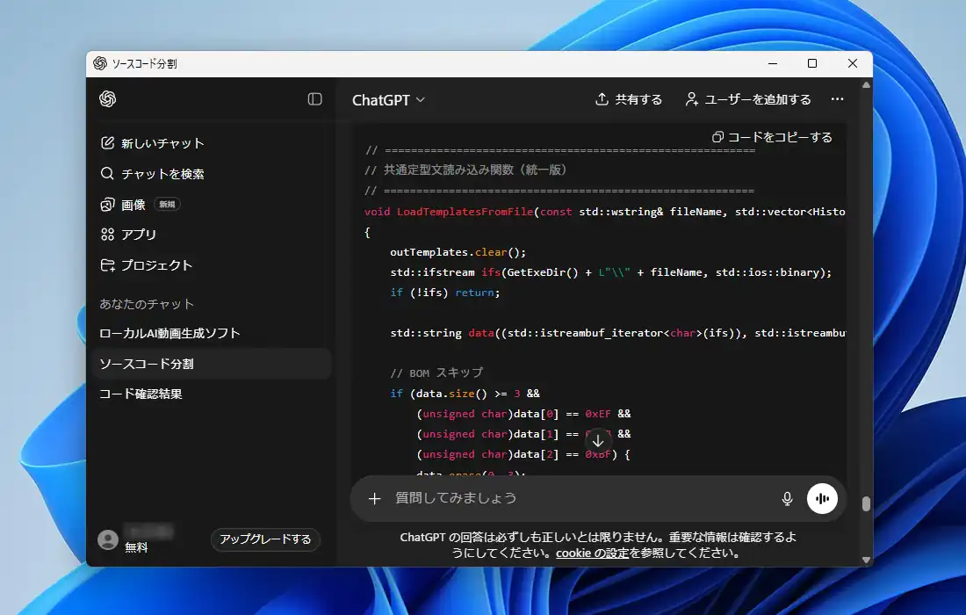This screenshot has width=966, height=615.
Task: Start a new chat via 新しいチャット
Action: click(162, 143)
